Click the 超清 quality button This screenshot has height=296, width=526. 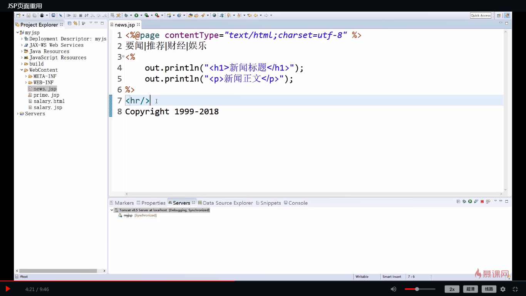click(471, 289)
